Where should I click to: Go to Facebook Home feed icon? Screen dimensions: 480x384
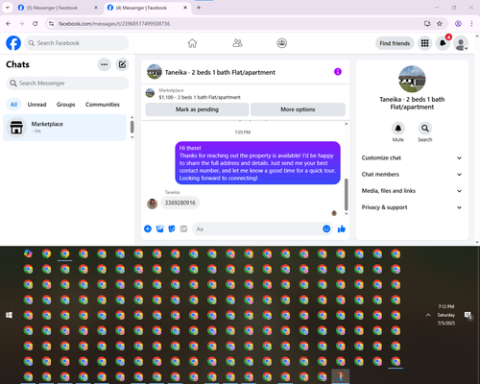pos(192,43)
